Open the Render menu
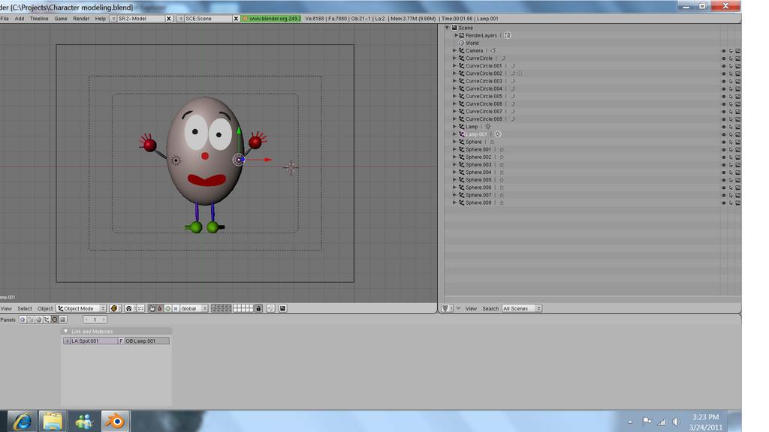The image size is (769, 432). coord(81,19)
